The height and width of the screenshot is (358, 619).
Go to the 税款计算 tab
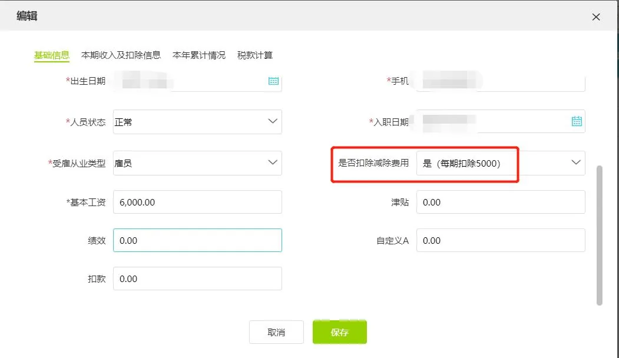[255, 55]
